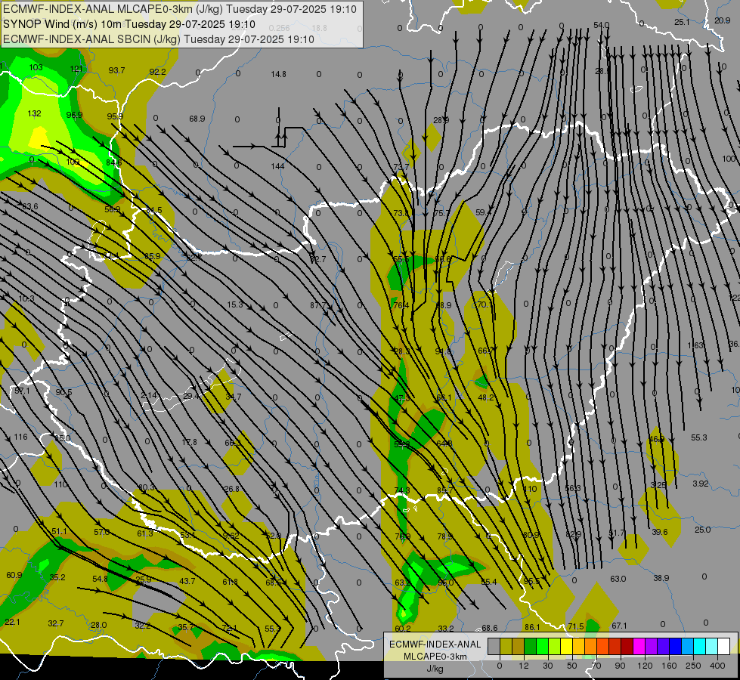Click the map value 48.2

click(x=486, y=397)
